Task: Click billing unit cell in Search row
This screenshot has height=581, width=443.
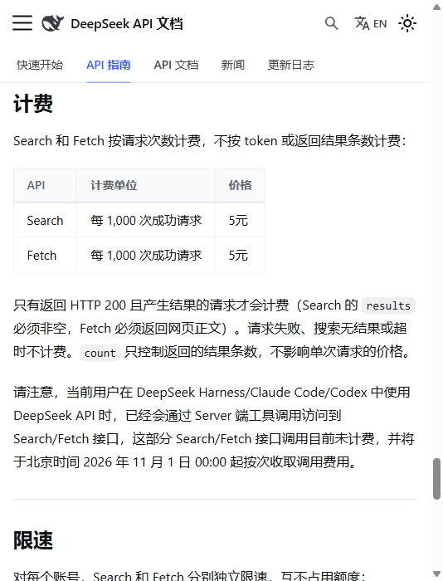Action: (x=146, y=221)
